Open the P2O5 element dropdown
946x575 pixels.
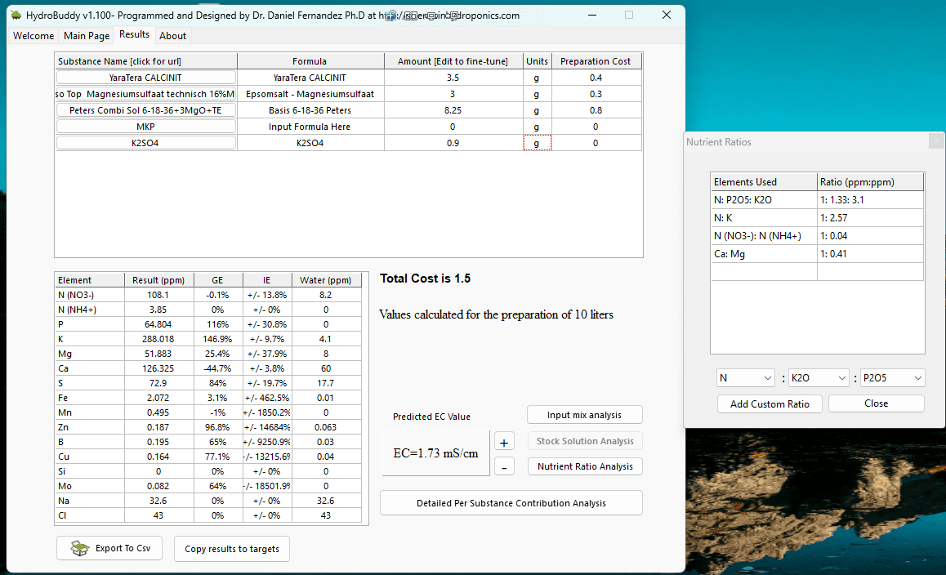pyautogui.click(x=892, y=377)
